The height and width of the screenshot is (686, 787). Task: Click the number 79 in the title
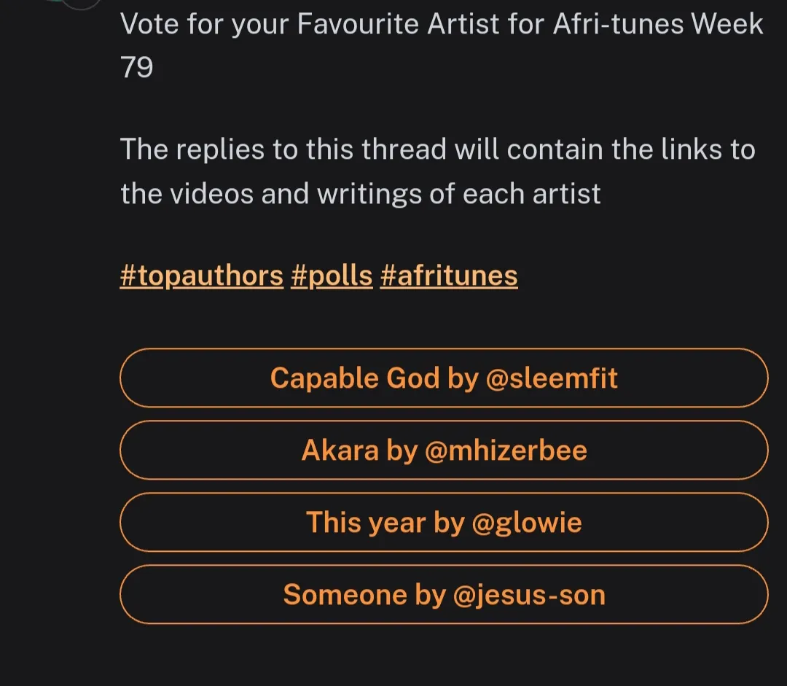[x=136, y=69]
